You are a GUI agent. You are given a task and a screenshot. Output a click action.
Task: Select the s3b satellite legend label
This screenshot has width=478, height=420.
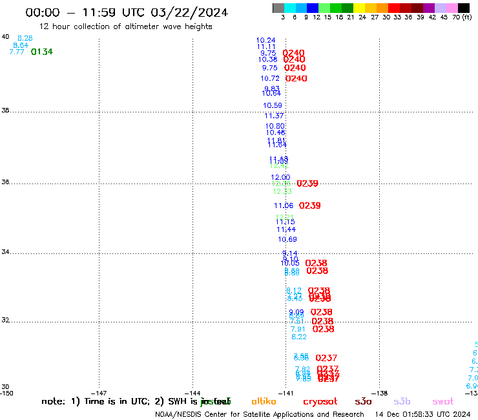tap(402, 401)
